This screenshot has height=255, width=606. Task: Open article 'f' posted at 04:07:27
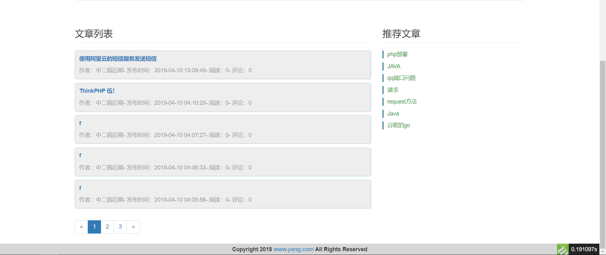tap(80, 123)
